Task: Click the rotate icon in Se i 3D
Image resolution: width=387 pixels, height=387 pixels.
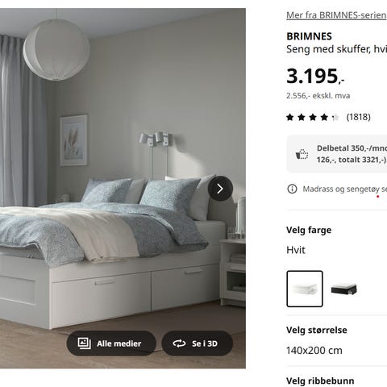Action: (179, 343)
